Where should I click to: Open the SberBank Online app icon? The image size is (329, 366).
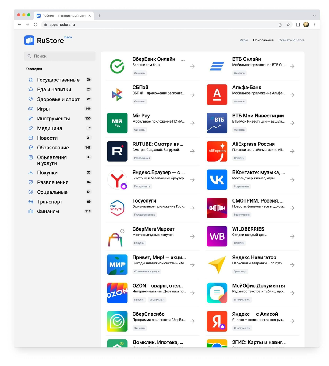[x=117, y=66]
